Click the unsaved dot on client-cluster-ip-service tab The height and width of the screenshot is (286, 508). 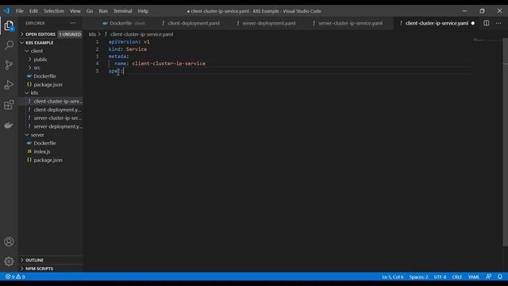point(473,23)
